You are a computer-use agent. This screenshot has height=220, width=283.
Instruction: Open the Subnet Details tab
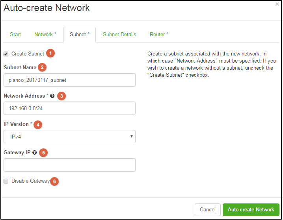click(119, 34)
